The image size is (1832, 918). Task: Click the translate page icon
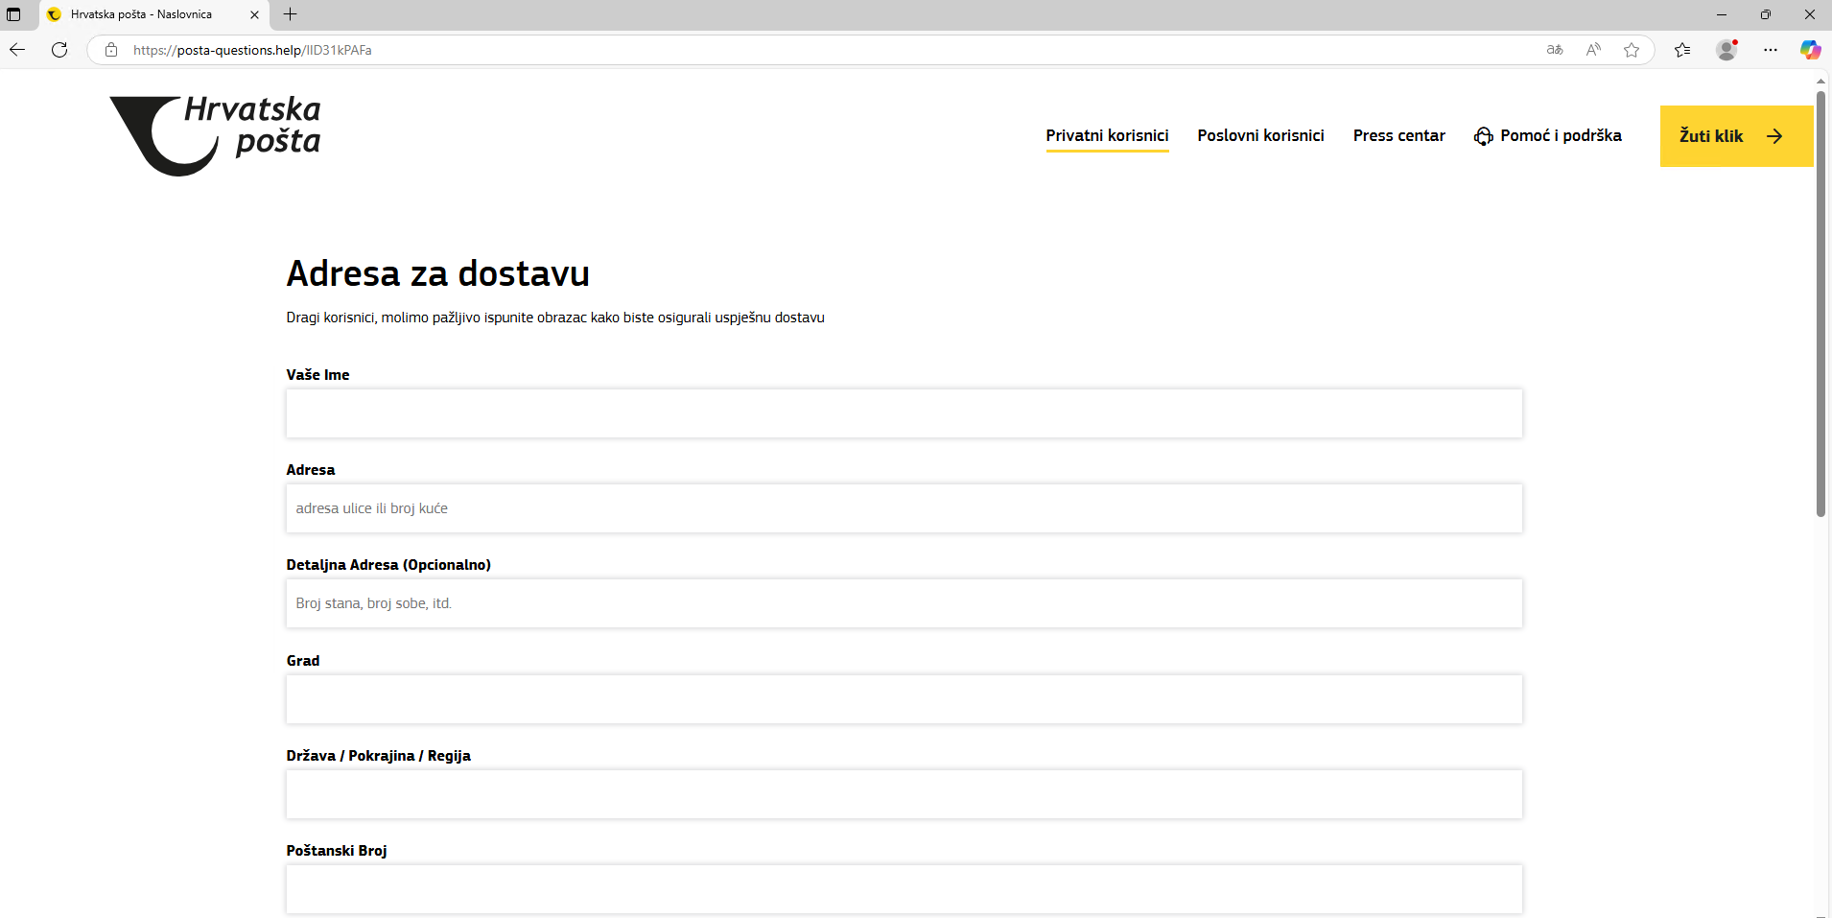pos(1555,50)
